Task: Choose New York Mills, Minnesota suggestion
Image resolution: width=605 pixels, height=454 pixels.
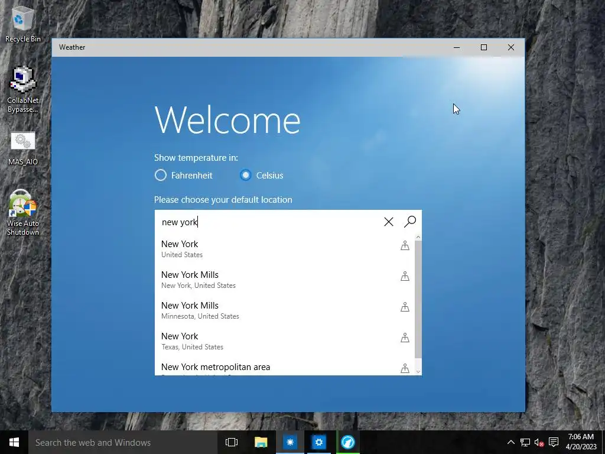Action: (x=285, y=310)
